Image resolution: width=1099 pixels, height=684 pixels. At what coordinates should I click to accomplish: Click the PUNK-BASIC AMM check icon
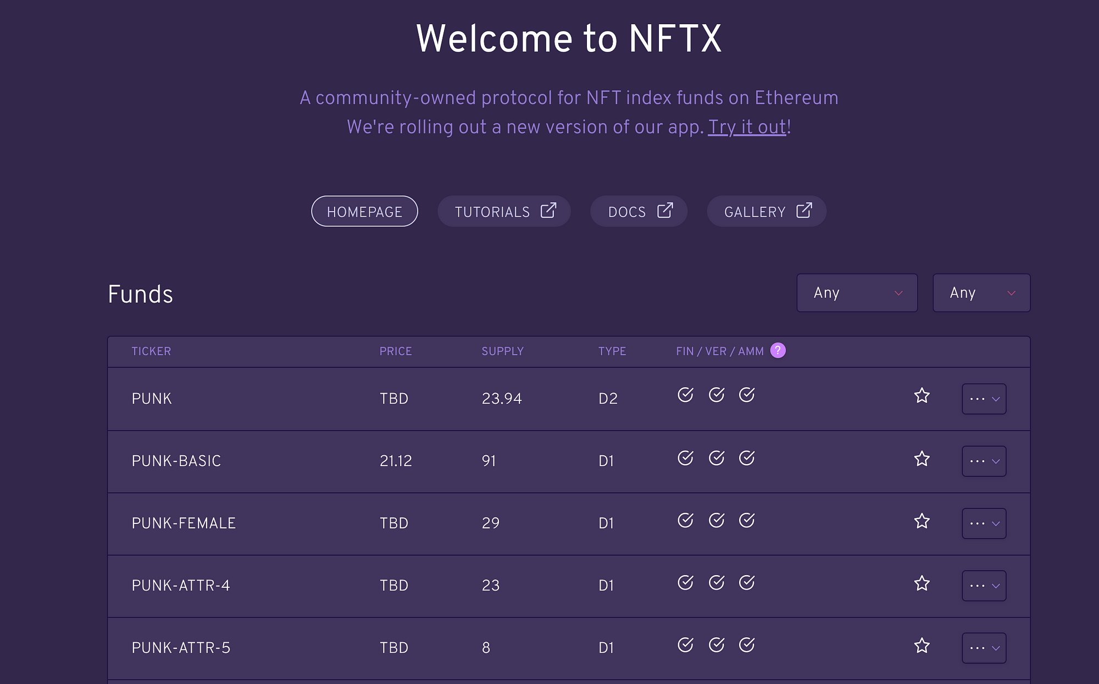[747, 458]
